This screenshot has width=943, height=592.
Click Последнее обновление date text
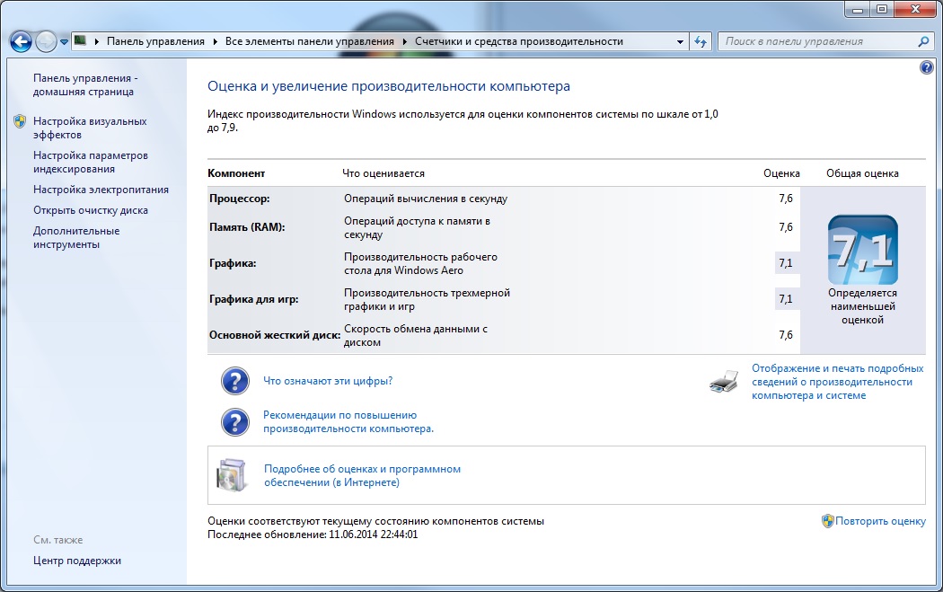[x=313, y=535]
